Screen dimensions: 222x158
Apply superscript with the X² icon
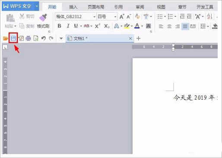98,26
